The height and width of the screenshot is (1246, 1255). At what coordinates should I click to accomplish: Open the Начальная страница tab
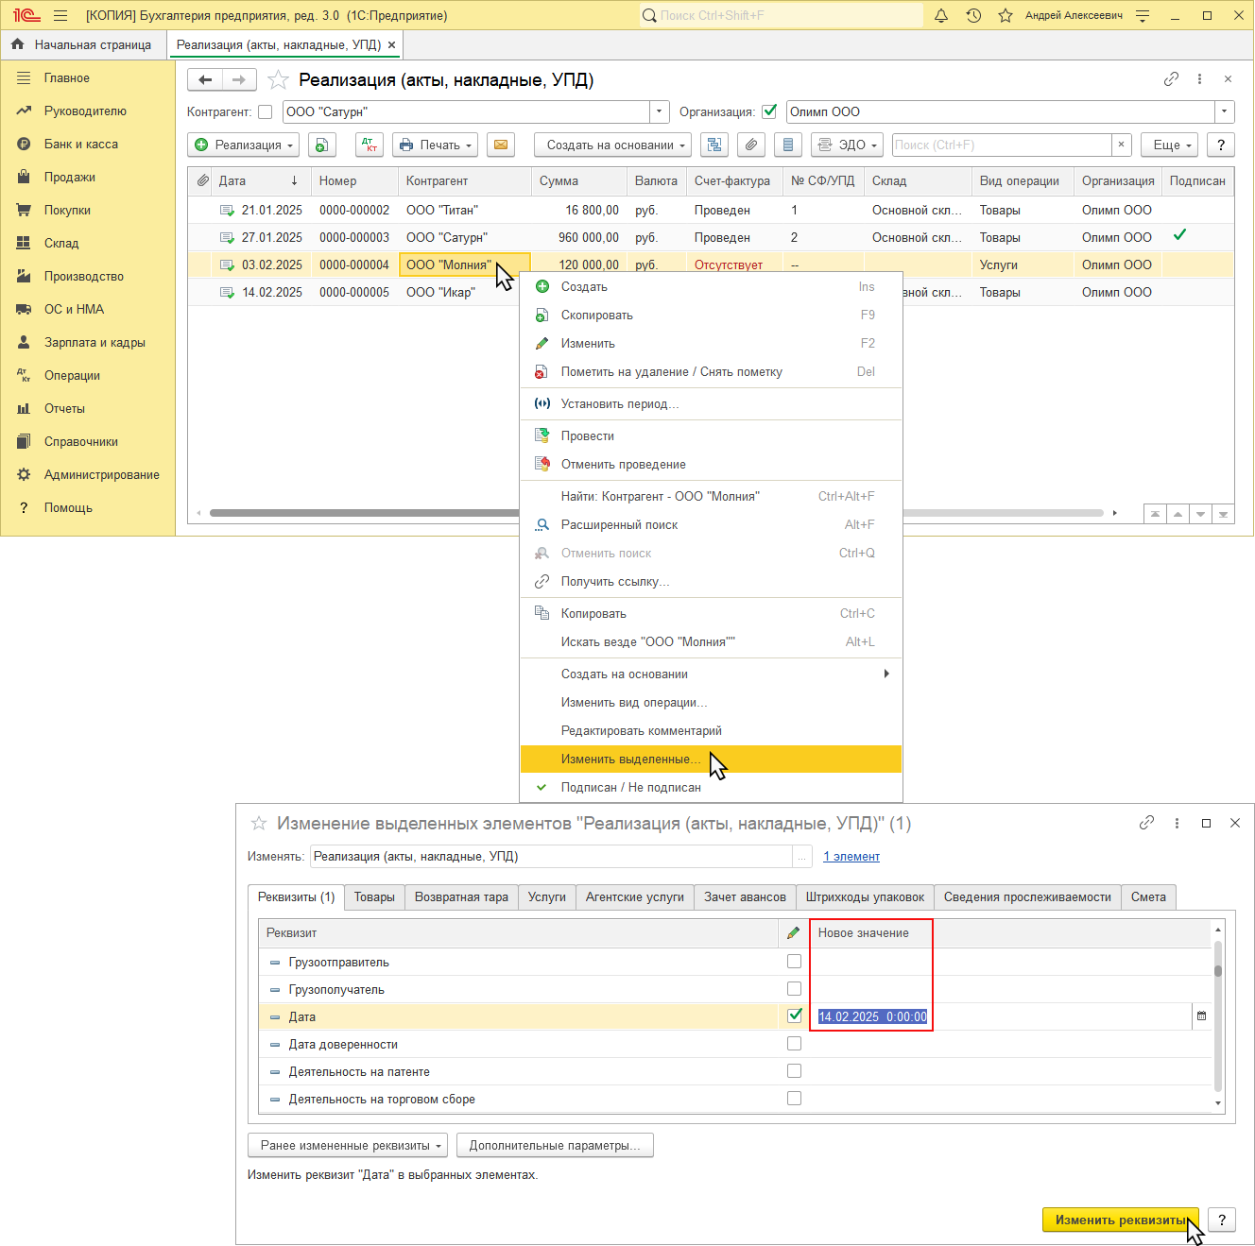(82, 44)
